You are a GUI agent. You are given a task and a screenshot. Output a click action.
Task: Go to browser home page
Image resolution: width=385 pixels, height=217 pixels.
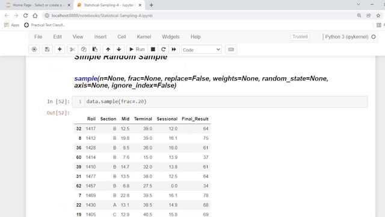coord(35,16)
